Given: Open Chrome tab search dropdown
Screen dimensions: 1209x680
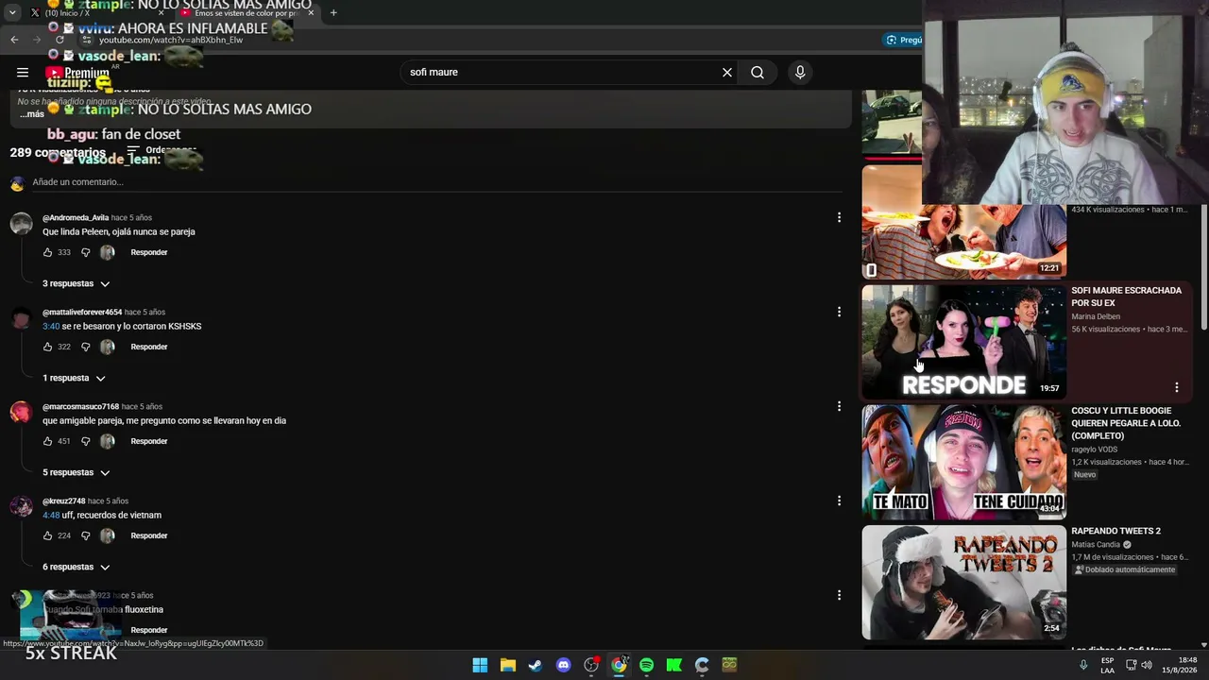Looking at the screenshot, I should [12, 13].
